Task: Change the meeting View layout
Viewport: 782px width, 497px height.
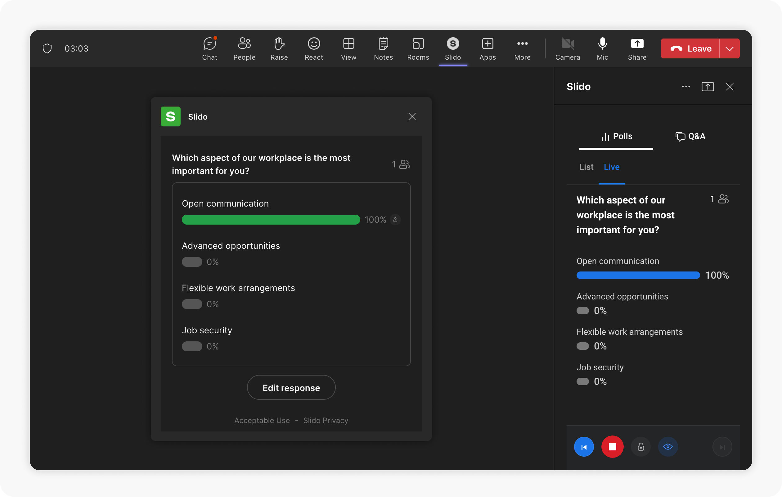Action: 348,49
